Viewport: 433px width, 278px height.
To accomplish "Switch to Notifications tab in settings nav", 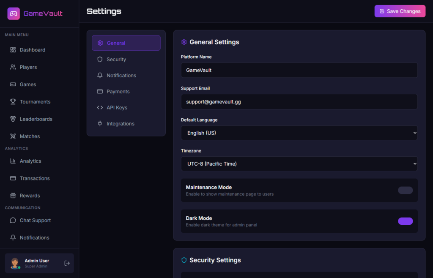I will click(x=126, y=75).
